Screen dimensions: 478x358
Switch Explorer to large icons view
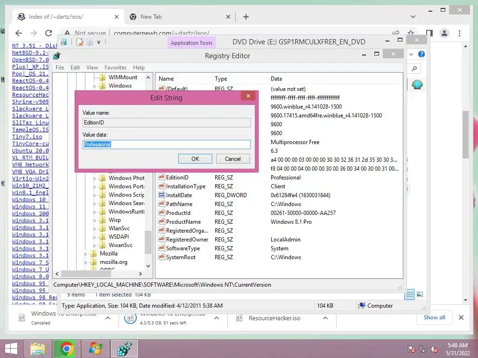(x=420, y=294)
